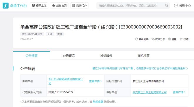This screenshot has height=107, width=194.
Task: Click the search magnifier icon
Action: point(167,6)
